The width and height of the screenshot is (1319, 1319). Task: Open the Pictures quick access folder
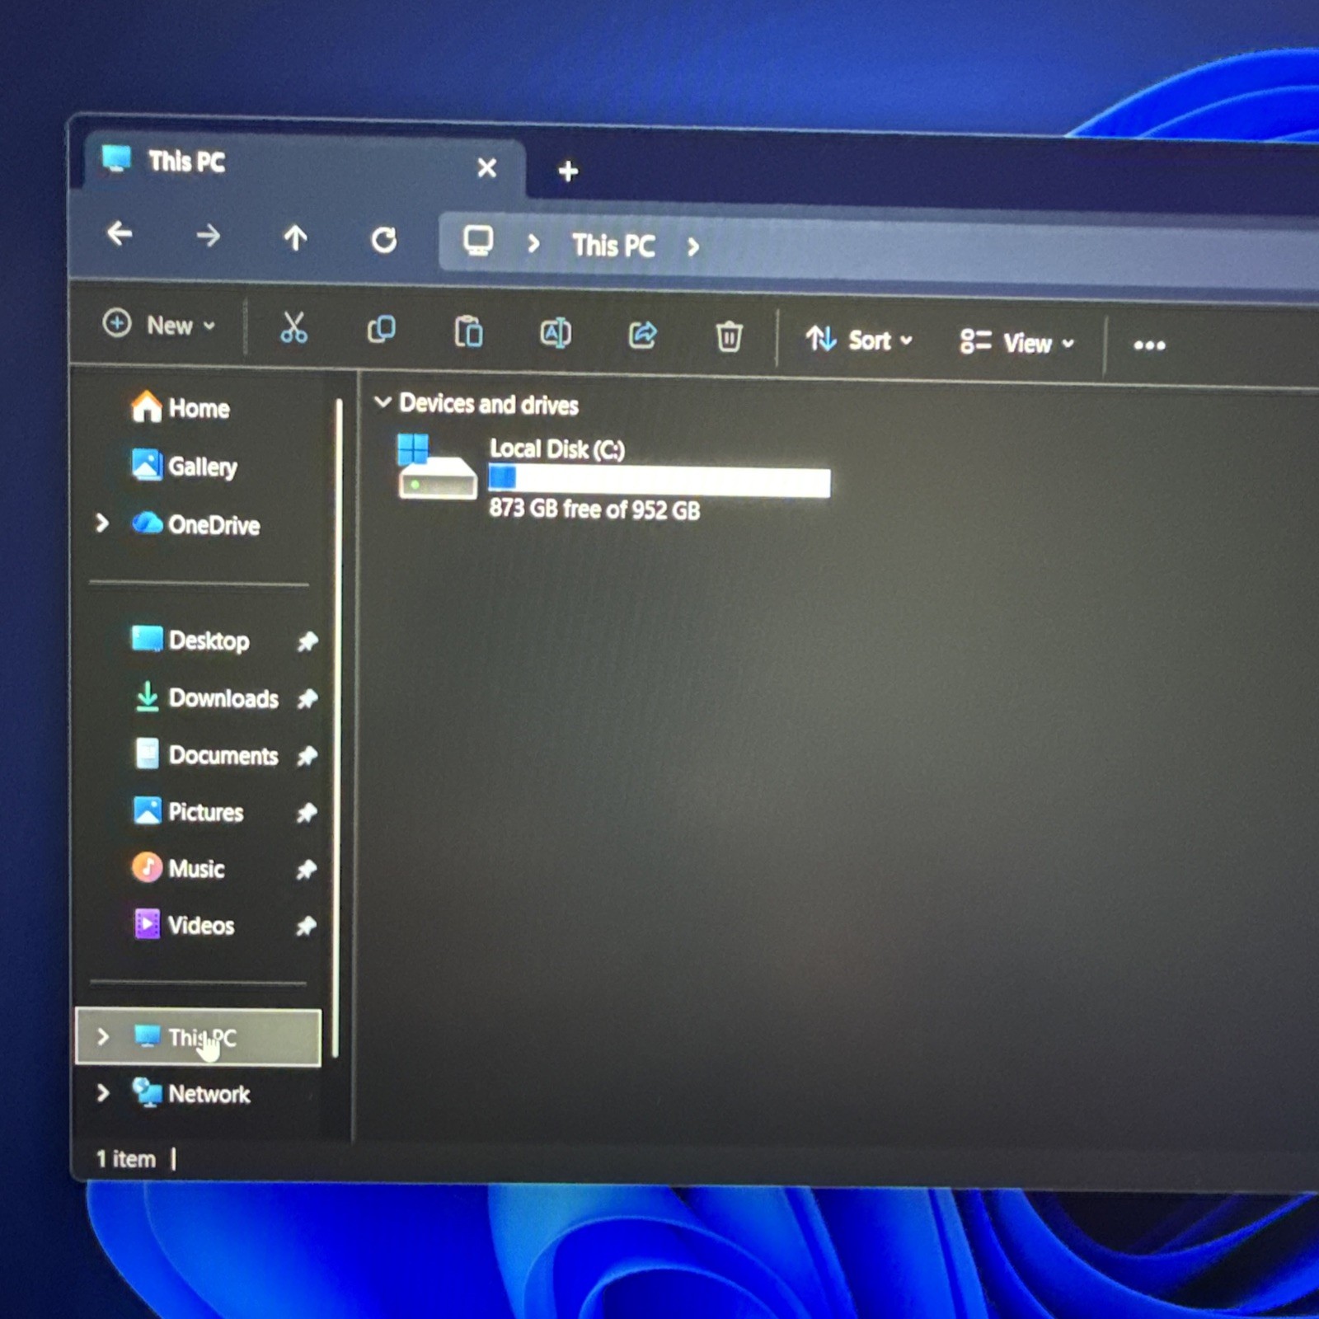point(188,811)
